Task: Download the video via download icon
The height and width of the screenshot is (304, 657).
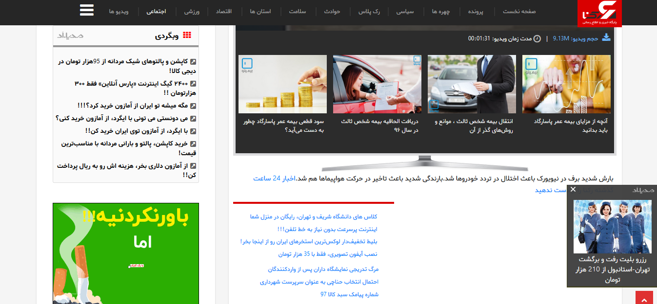Action: [606, 37]
